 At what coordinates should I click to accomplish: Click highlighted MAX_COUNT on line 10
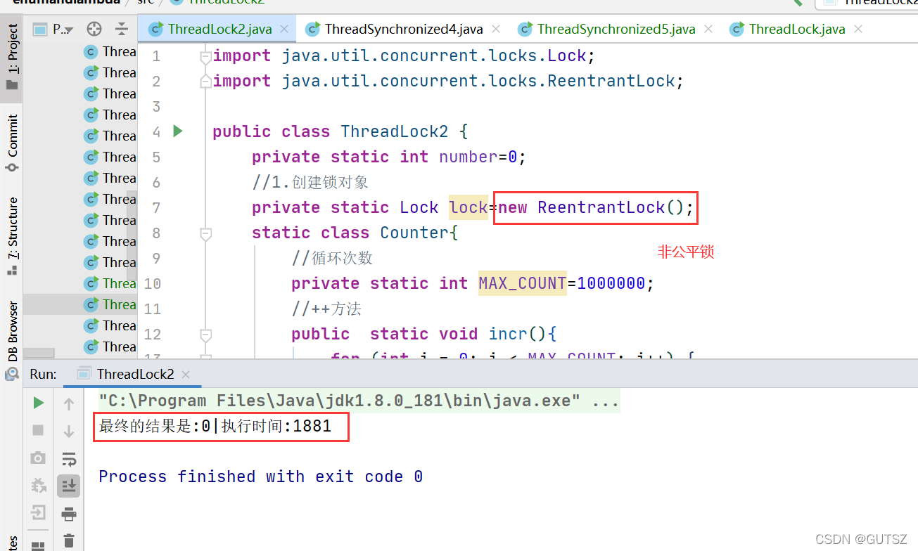(523, 283)
